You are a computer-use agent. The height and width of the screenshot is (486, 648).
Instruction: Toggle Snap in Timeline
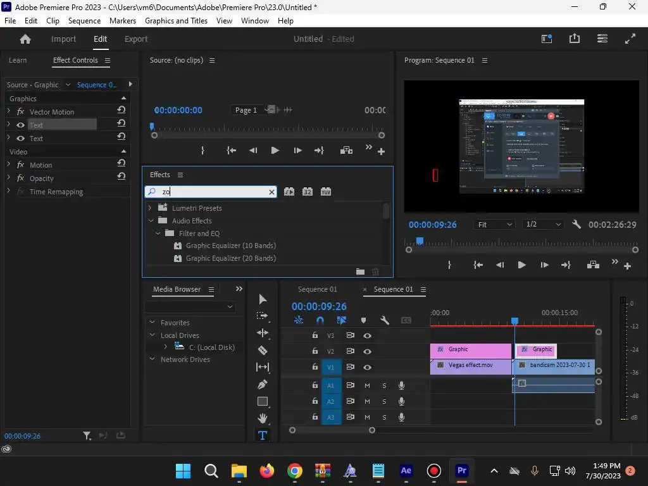click(x=320, y=320)
